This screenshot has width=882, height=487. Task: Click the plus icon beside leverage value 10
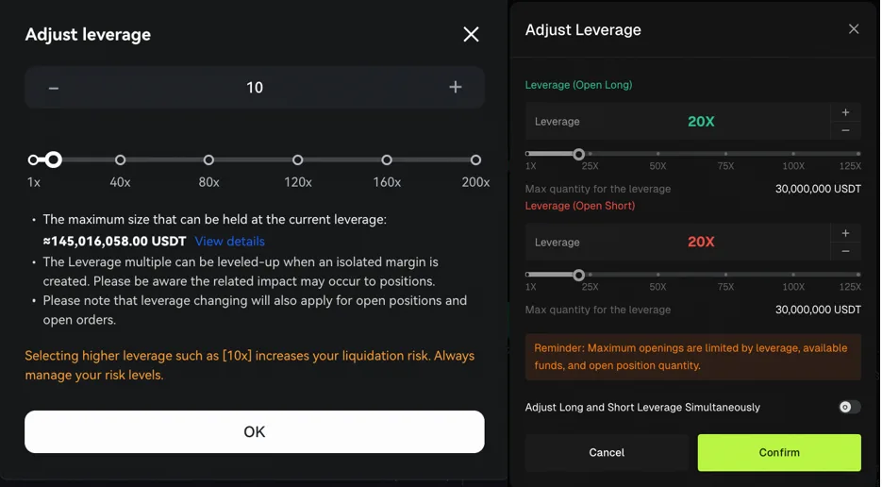(x=456, y=88)
